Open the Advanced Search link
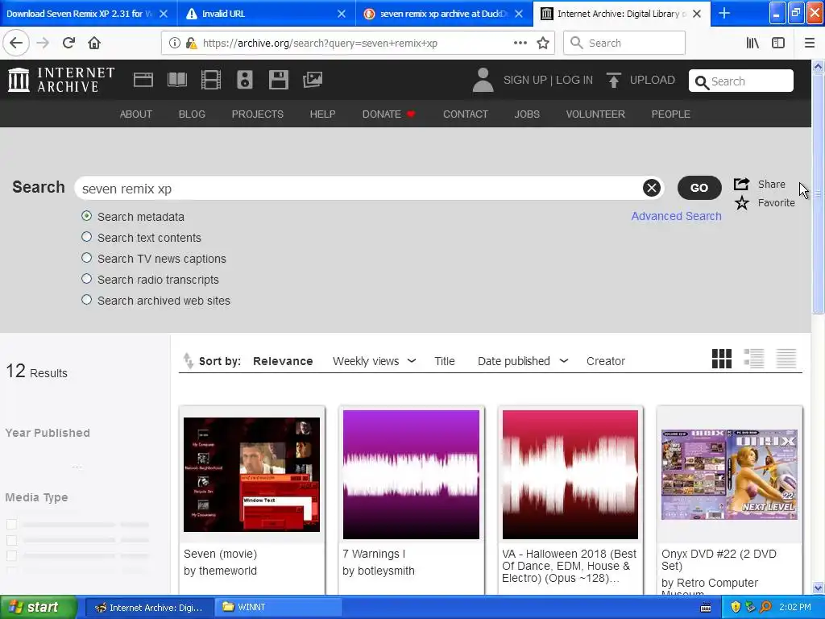Image resolution: width=825 pixels, height=619 pixels. [676, 216]
